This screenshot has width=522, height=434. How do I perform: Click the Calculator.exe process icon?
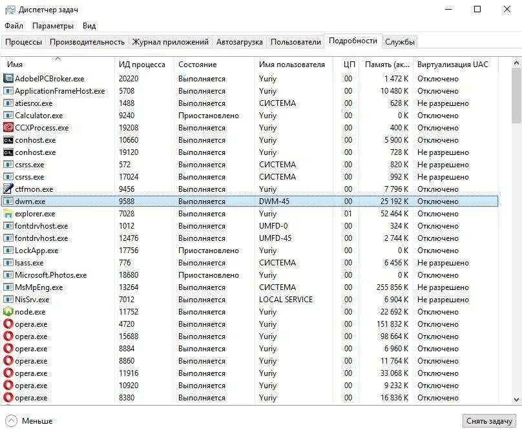[8, 116]
